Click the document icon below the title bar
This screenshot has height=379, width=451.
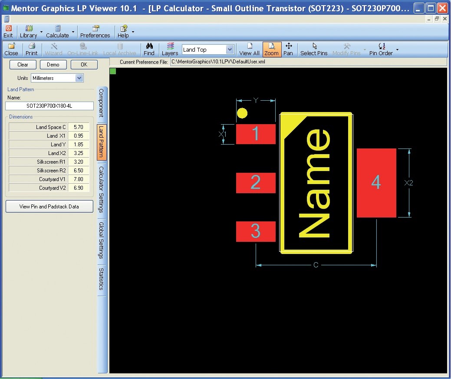7,19
